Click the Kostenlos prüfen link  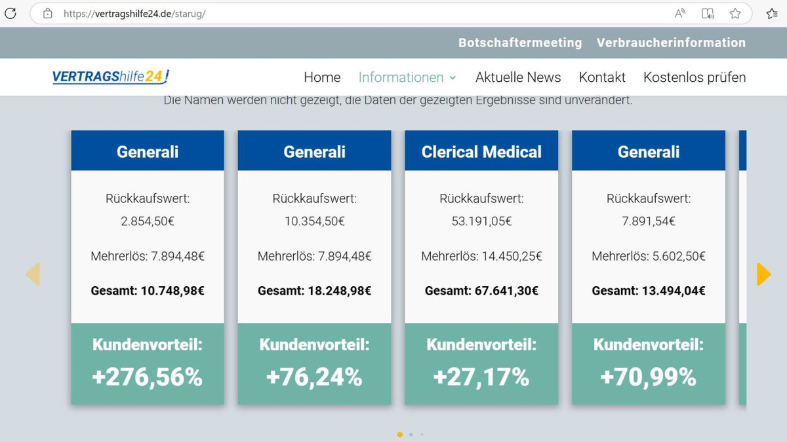pos(695,77)
